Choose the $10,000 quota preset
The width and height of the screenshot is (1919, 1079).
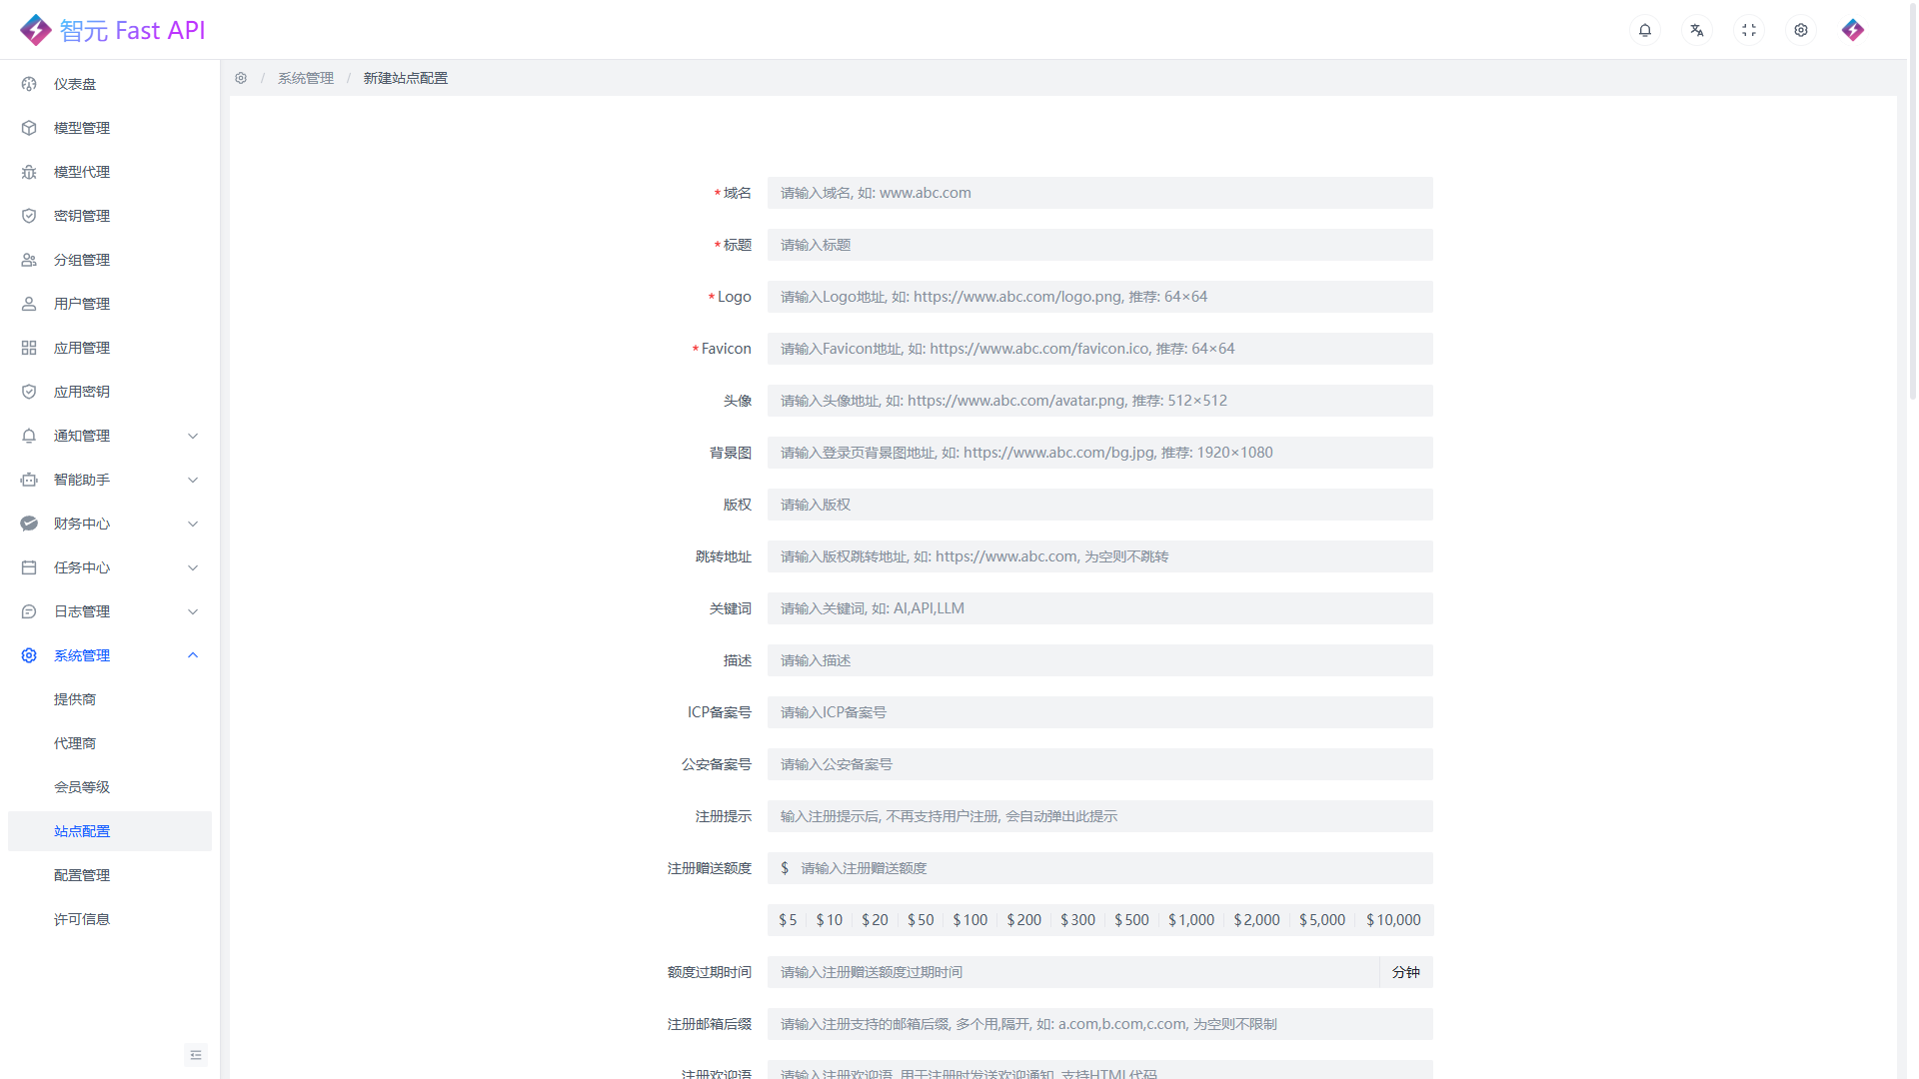[1393, 920]
